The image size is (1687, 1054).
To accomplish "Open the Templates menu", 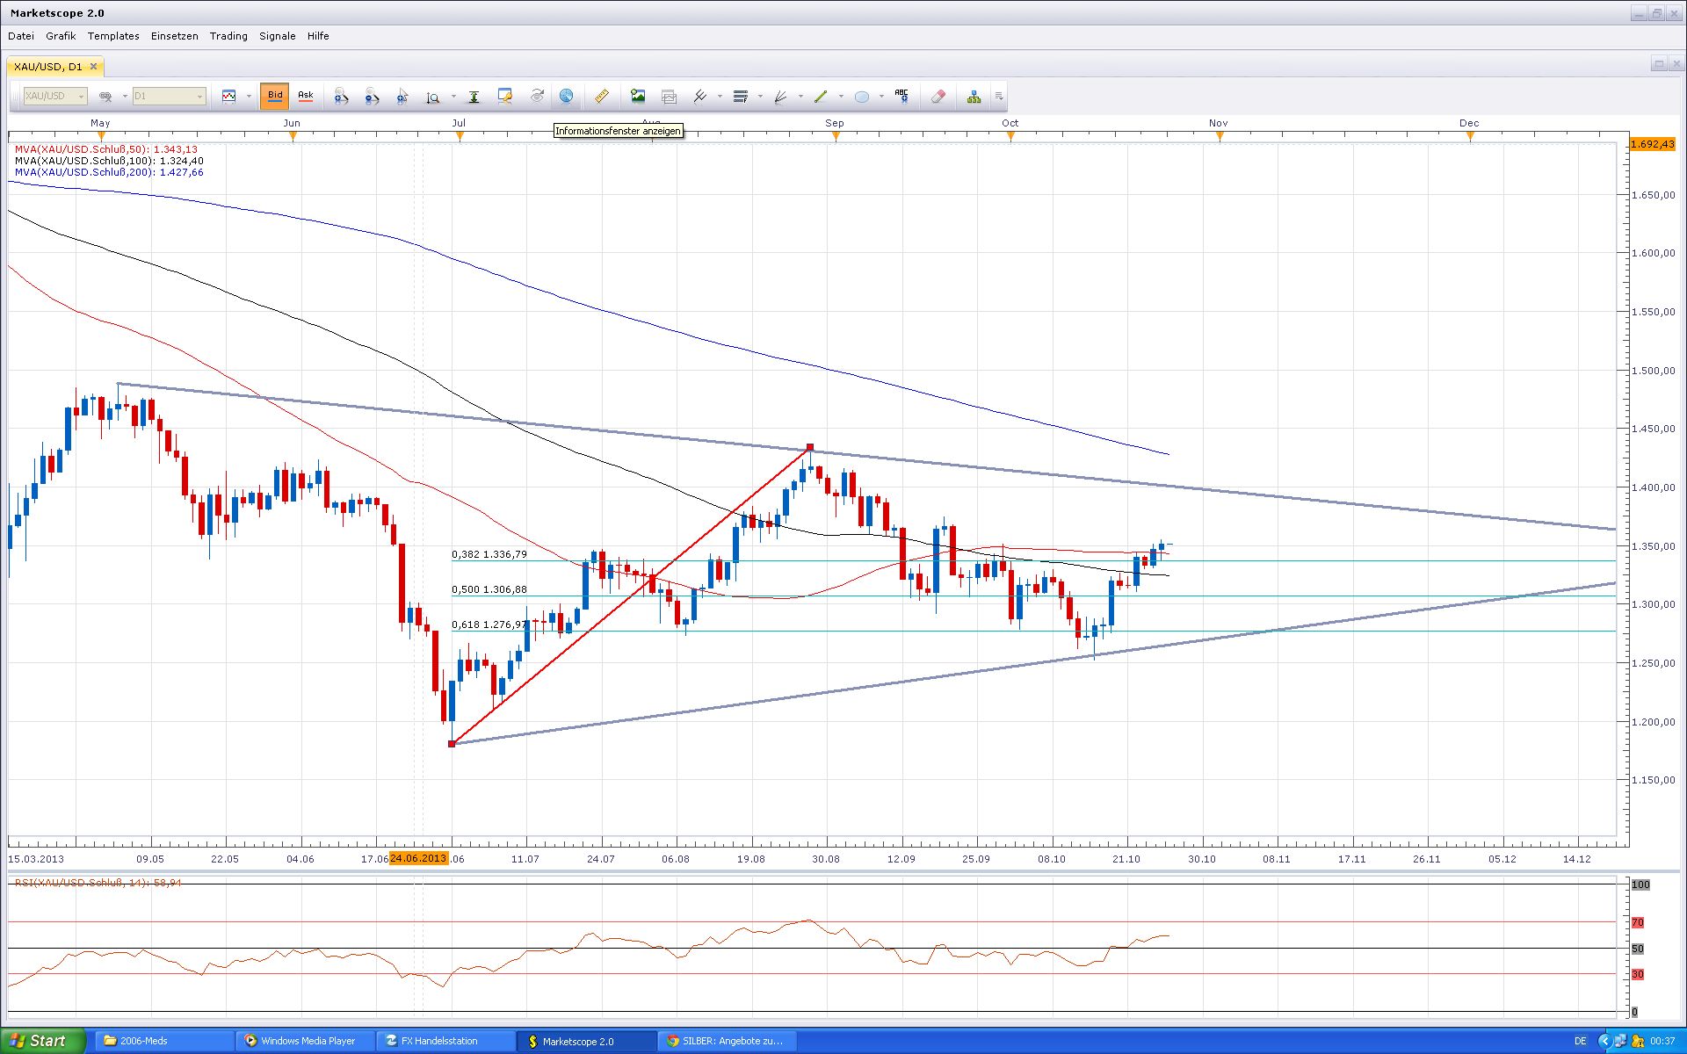I will pos(113,36).
